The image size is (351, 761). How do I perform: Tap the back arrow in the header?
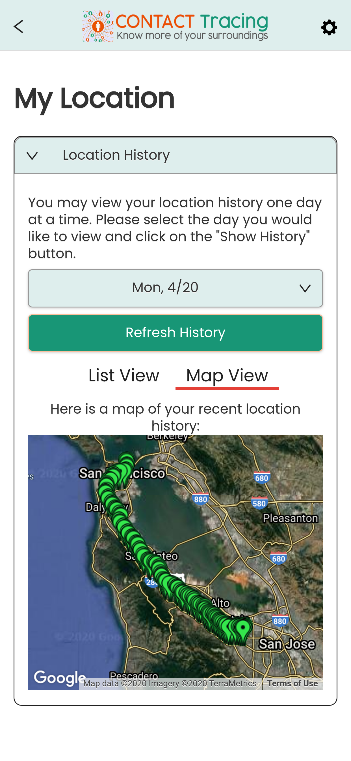(x=19, y=27)
